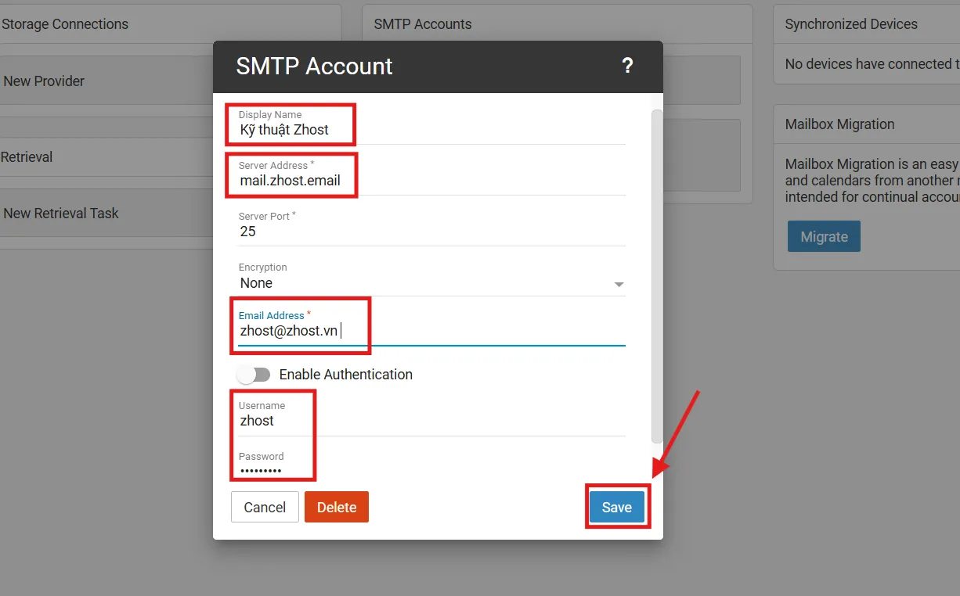The image size is (960, 596).
Task: Click the Mailbox Migration heading
Action: [839, 124]
